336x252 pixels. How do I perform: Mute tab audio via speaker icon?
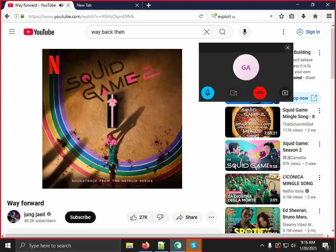pyautogui.click(x=61, y=5)
